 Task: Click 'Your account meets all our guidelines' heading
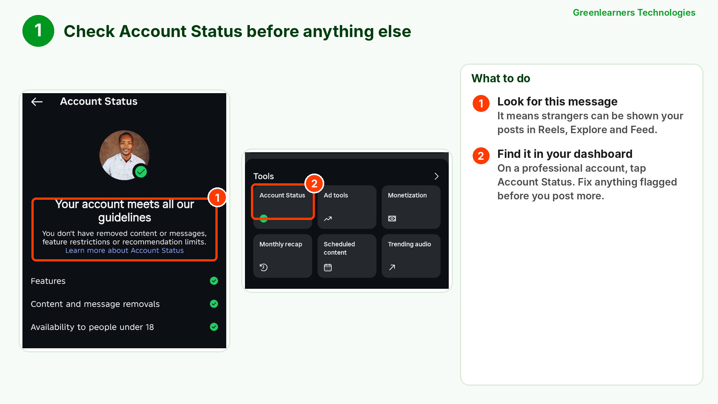coord(125,211)
